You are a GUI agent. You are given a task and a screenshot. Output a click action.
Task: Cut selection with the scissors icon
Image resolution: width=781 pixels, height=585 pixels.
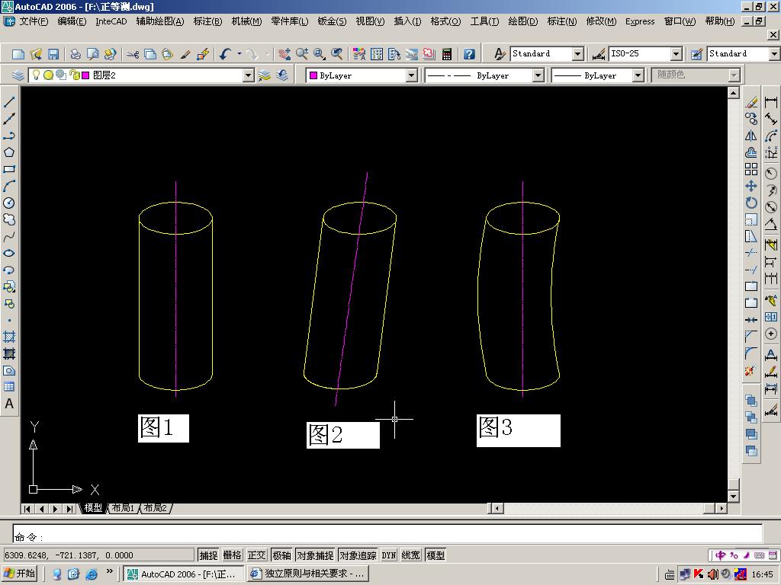pyautogui.click(x=133, y=54)
